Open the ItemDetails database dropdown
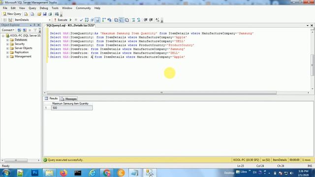This screenshot has height=177, width=315. (50, 20)
